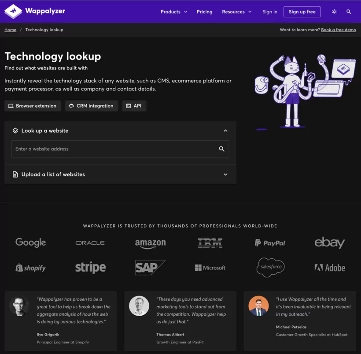361x354 pixels.
Task: Click the PayPal logo
Action: pyautogui.click(x=269, y=242)
